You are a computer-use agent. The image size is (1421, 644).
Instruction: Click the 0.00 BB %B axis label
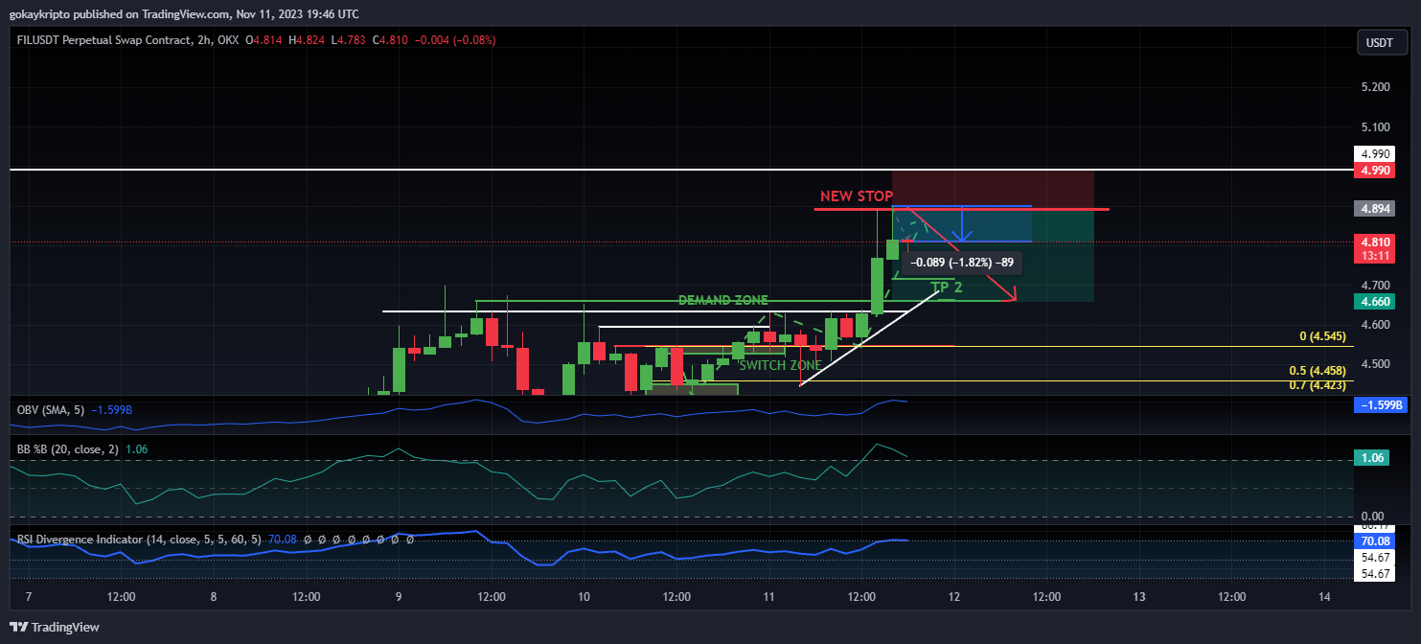[1373, 516]
